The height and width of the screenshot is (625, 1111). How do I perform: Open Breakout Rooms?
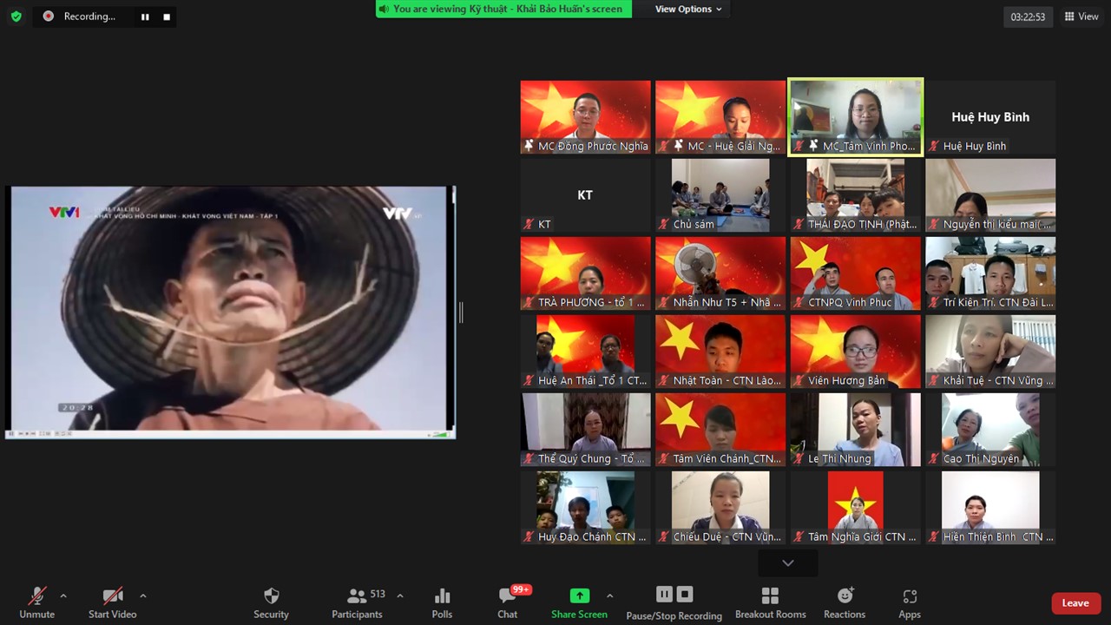pyautogui.click(x=771, y=602)
